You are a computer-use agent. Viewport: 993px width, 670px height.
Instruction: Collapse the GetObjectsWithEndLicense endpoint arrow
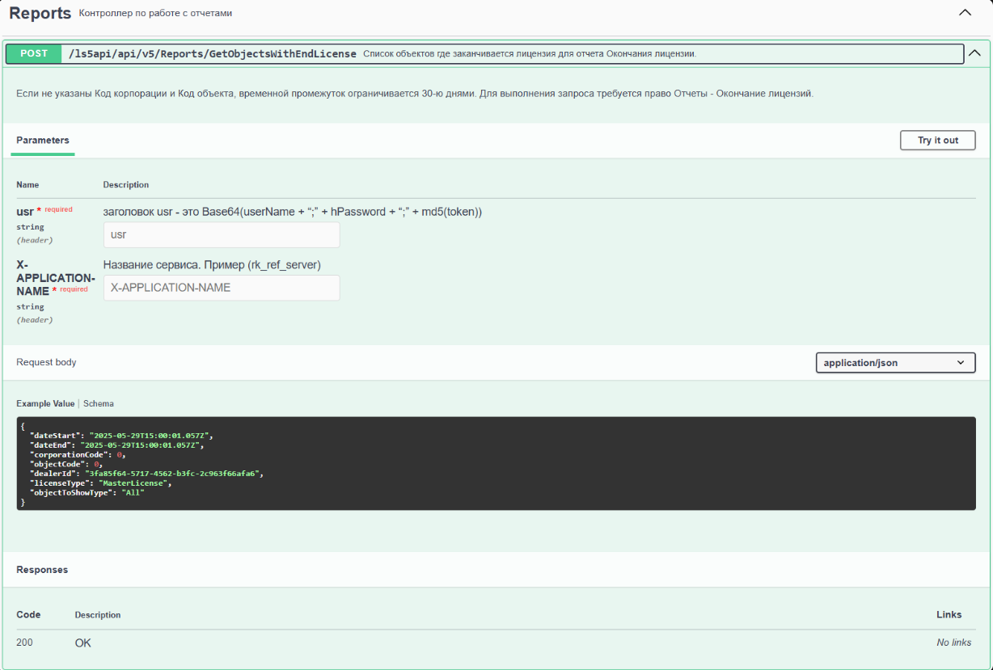974,53
